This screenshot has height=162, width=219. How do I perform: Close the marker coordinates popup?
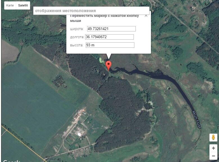click(x=146, y=15)
